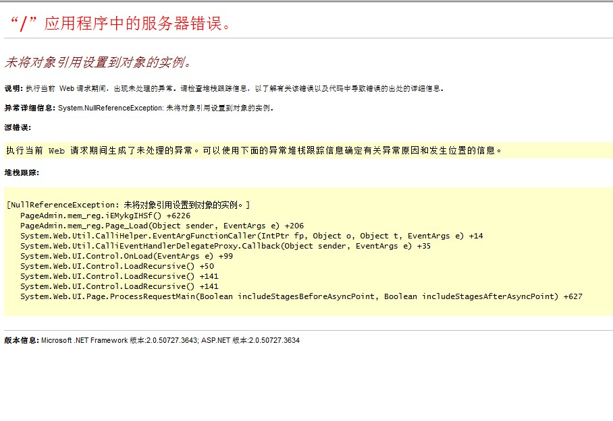Click the bold 说明 label
The image size is (613, 421).
13,88
